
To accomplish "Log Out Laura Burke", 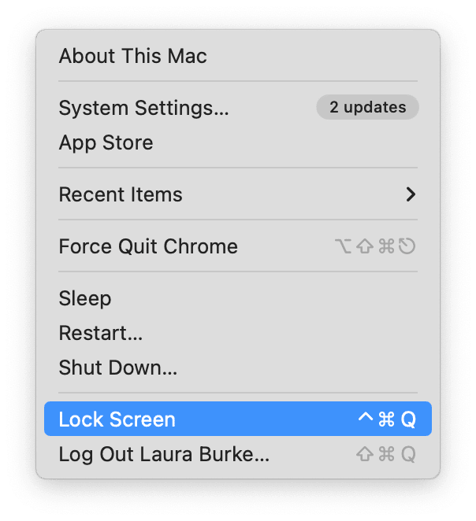I will pyautogui.click(x=164, y=455).
